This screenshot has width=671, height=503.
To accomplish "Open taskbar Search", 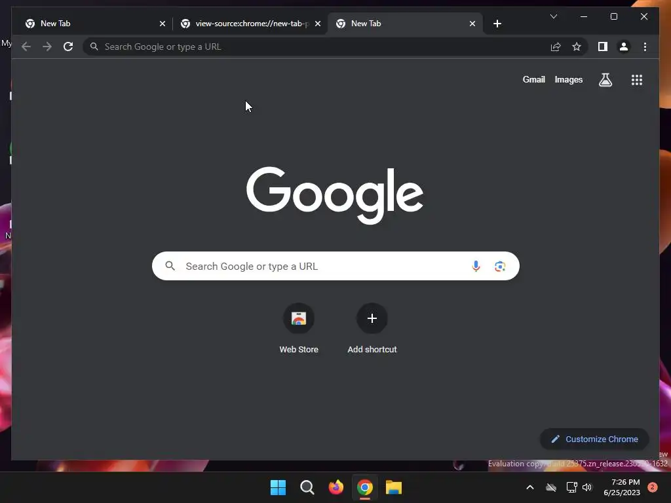I will pyautogui.click(x=307, y=487).
